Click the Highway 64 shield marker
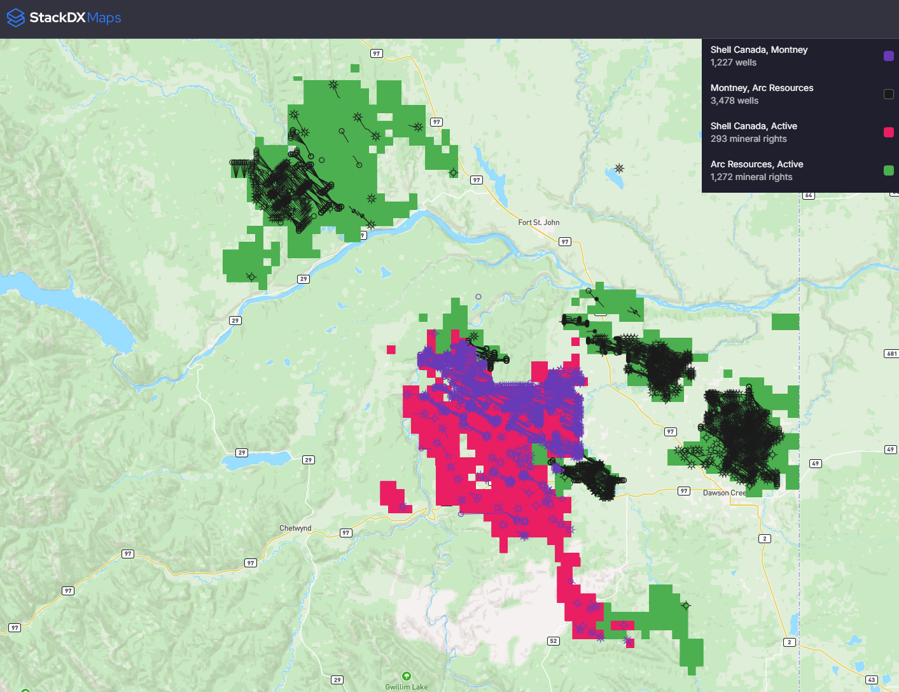Viewport: 899px width, 692px height. (x=809, y=195)
